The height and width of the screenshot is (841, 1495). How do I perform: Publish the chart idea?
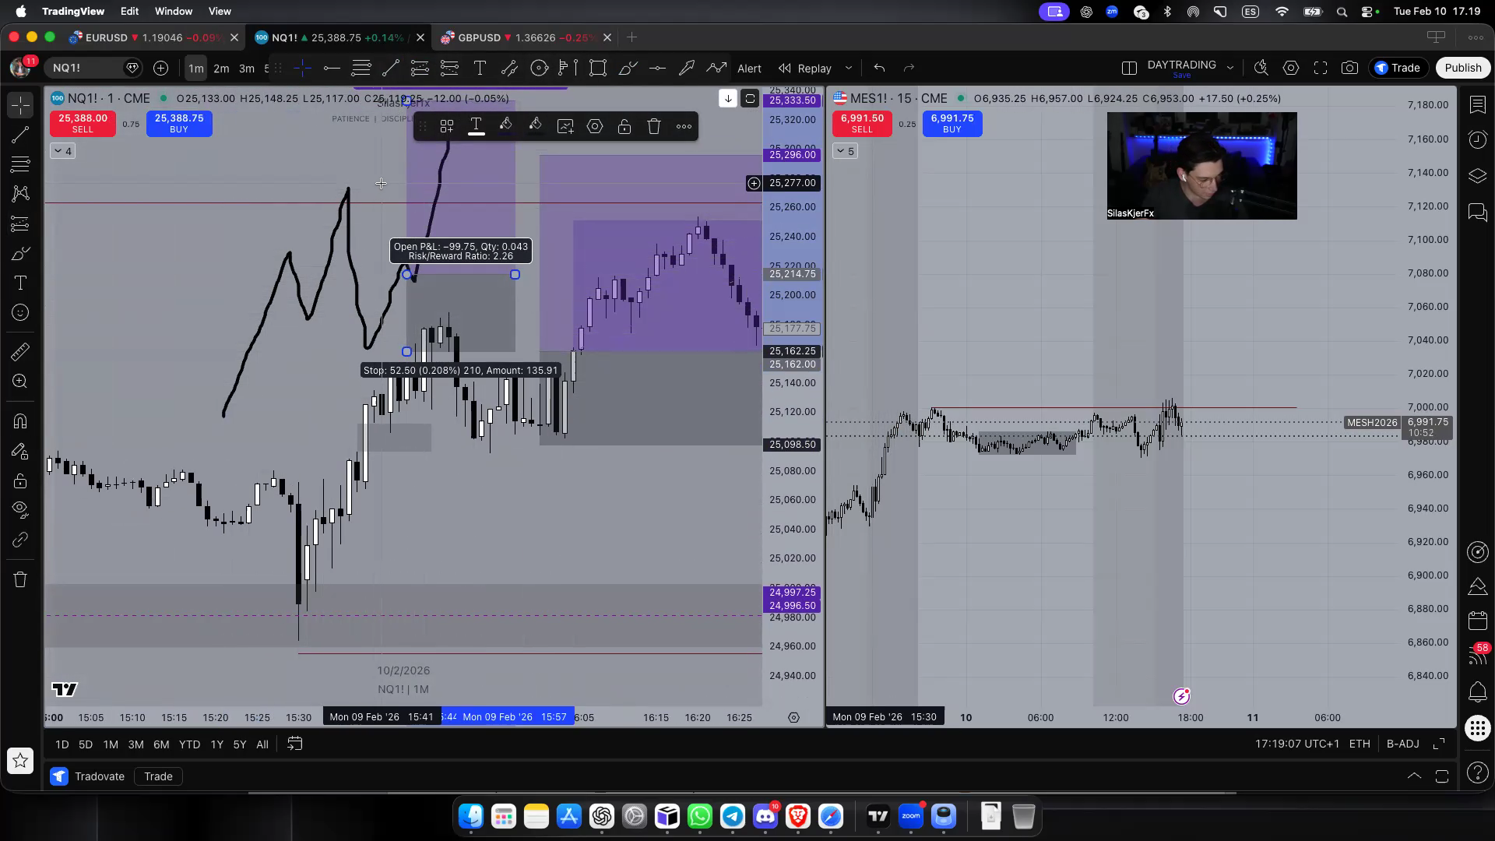pyautogui.click(x=1462, y=68)
